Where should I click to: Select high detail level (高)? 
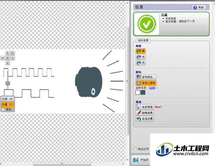pyautogui.click(x=141, y=51)
